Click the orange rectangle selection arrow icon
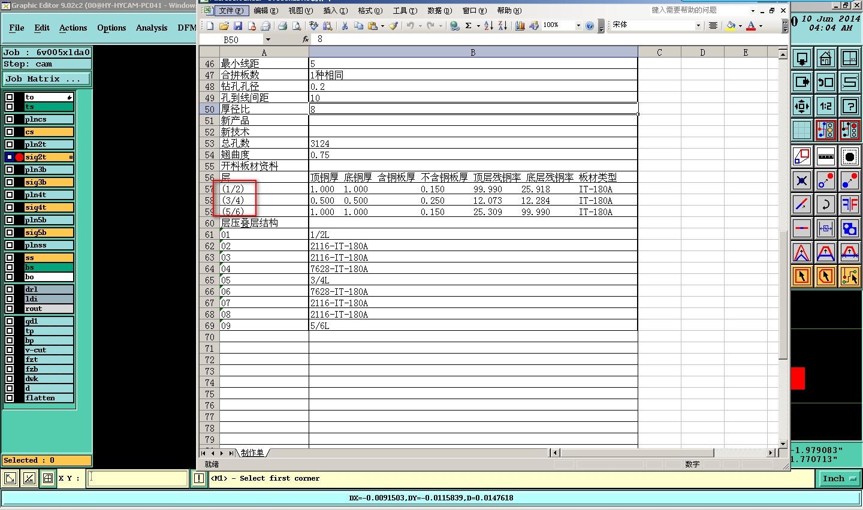 coord(802,276)
